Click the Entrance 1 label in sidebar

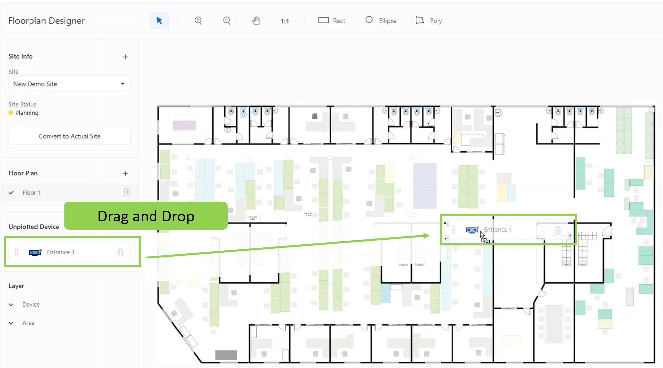coord(61,252)
